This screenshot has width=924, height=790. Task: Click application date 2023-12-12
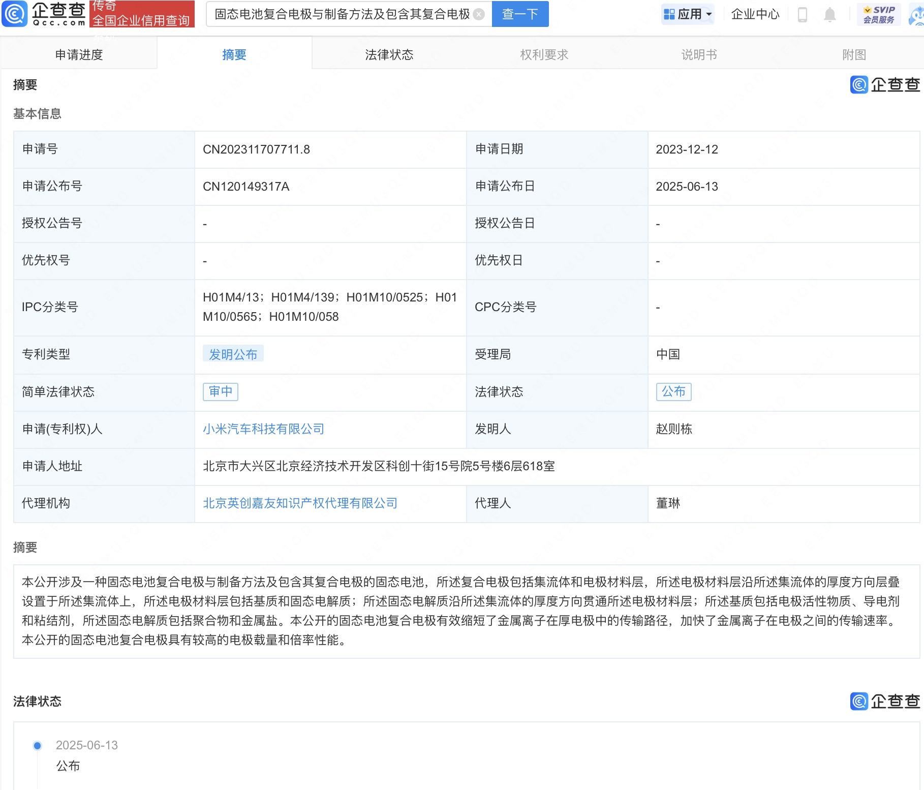687,149
